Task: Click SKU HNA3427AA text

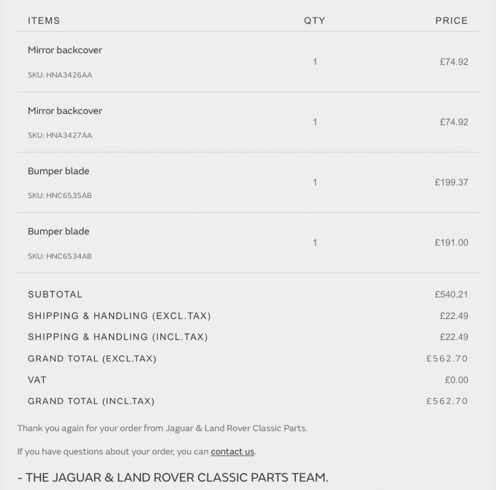Action: click(60, 135)
